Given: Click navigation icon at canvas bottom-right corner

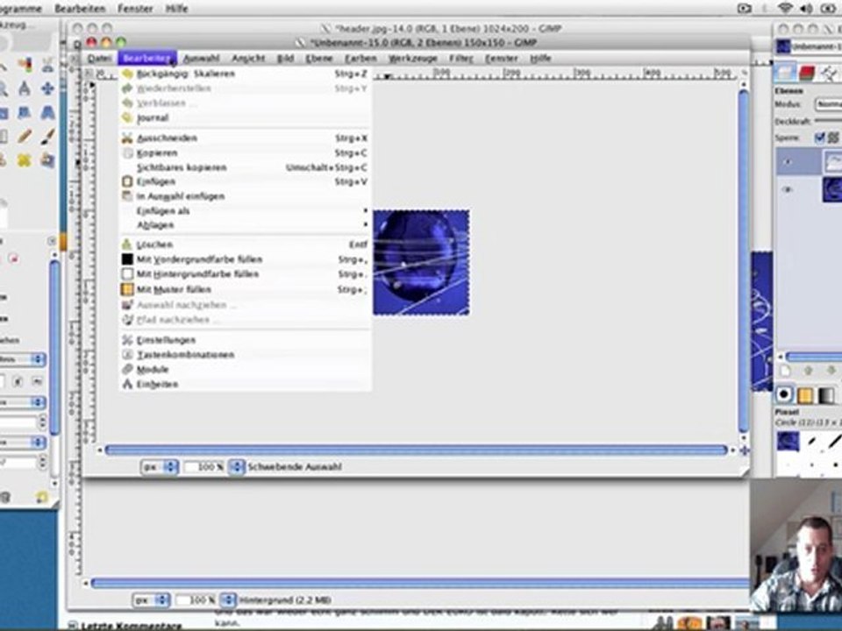Looking at the screenshot, I should [745, 450].
